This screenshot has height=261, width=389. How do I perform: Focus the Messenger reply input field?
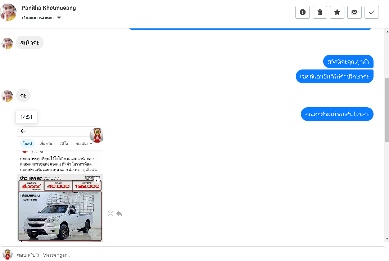pyautogui.click(x=199, y=255)
